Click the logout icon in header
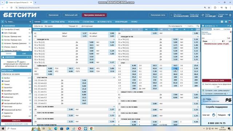Screen dimensions: 233x131 pyautogui.click(x=230, y=15)
